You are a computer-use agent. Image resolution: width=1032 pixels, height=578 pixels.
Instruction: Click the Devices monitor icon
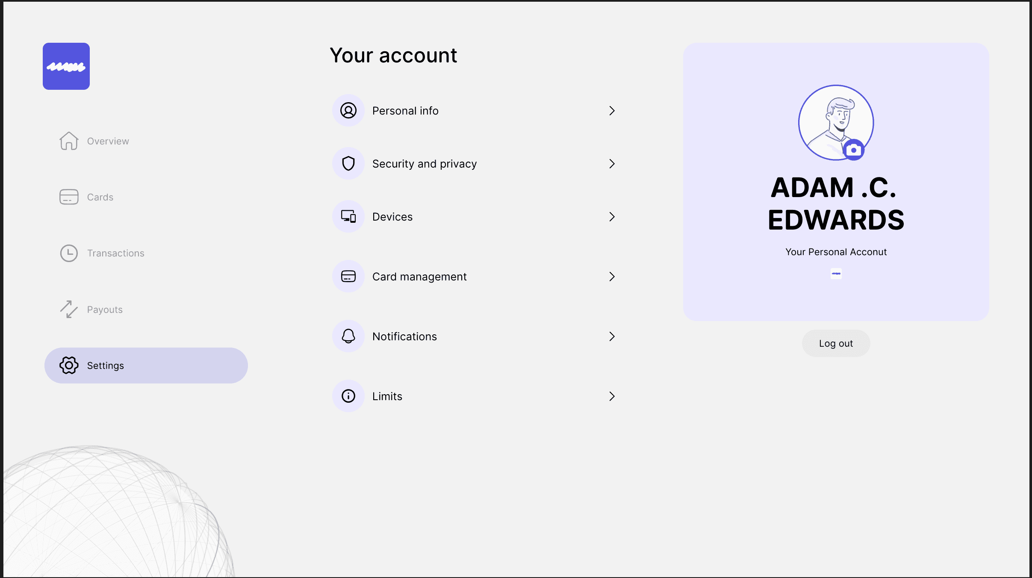348,217
